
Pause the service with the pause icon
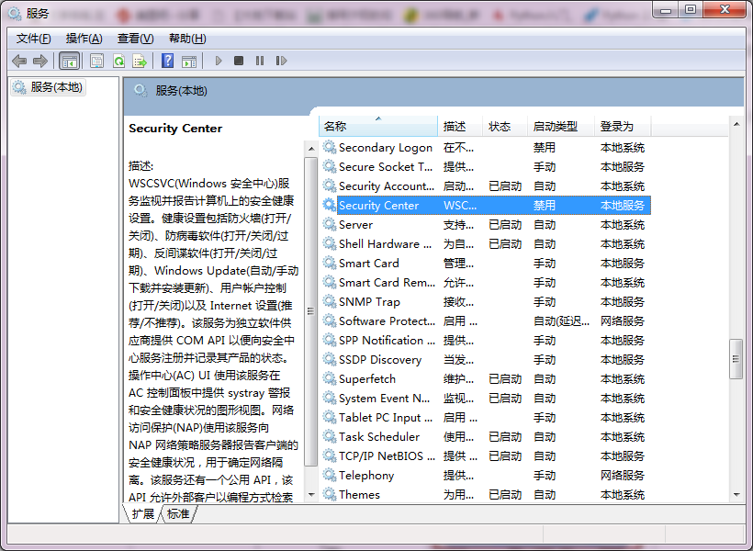tap(260, 61)
